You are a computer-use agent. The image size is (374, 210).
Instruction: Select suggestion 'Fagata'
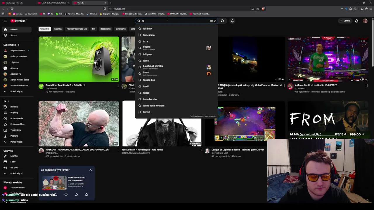click(x=176, y=48)
